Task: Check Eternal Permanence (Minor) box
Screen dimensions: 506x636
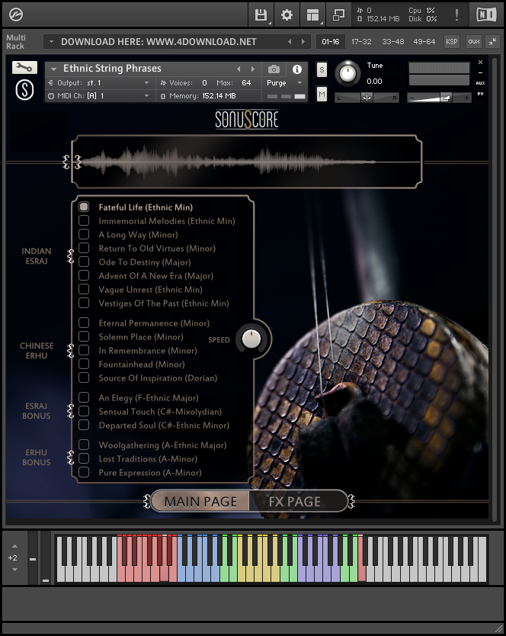Action: [84, 323]
